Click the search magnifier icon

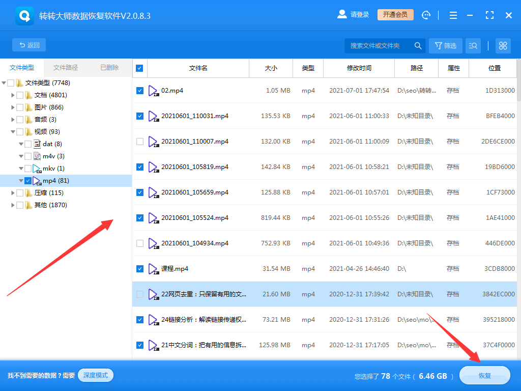coord(418,46)
